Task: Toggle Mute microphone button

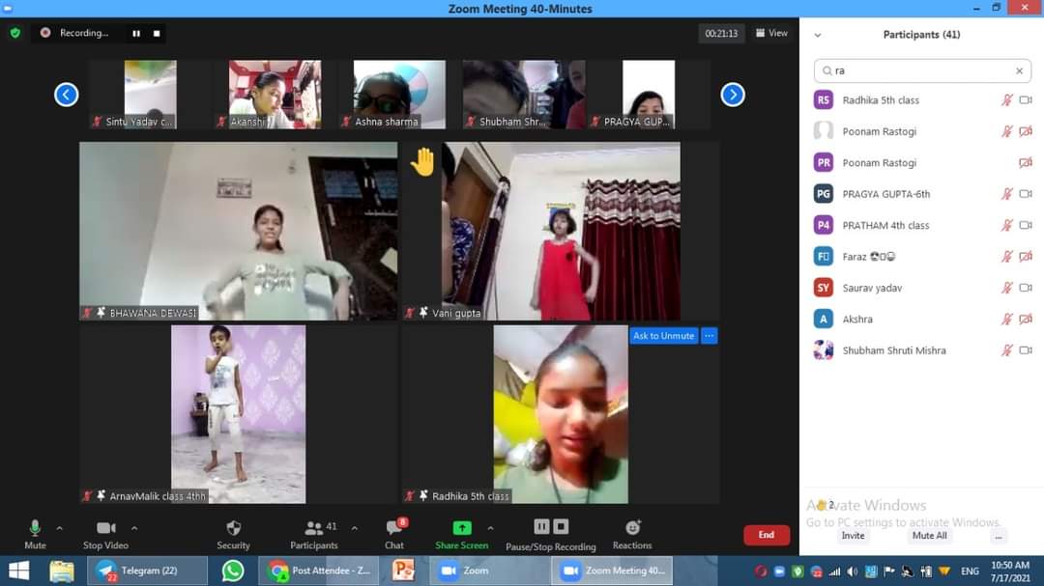Action: [36, 535]
